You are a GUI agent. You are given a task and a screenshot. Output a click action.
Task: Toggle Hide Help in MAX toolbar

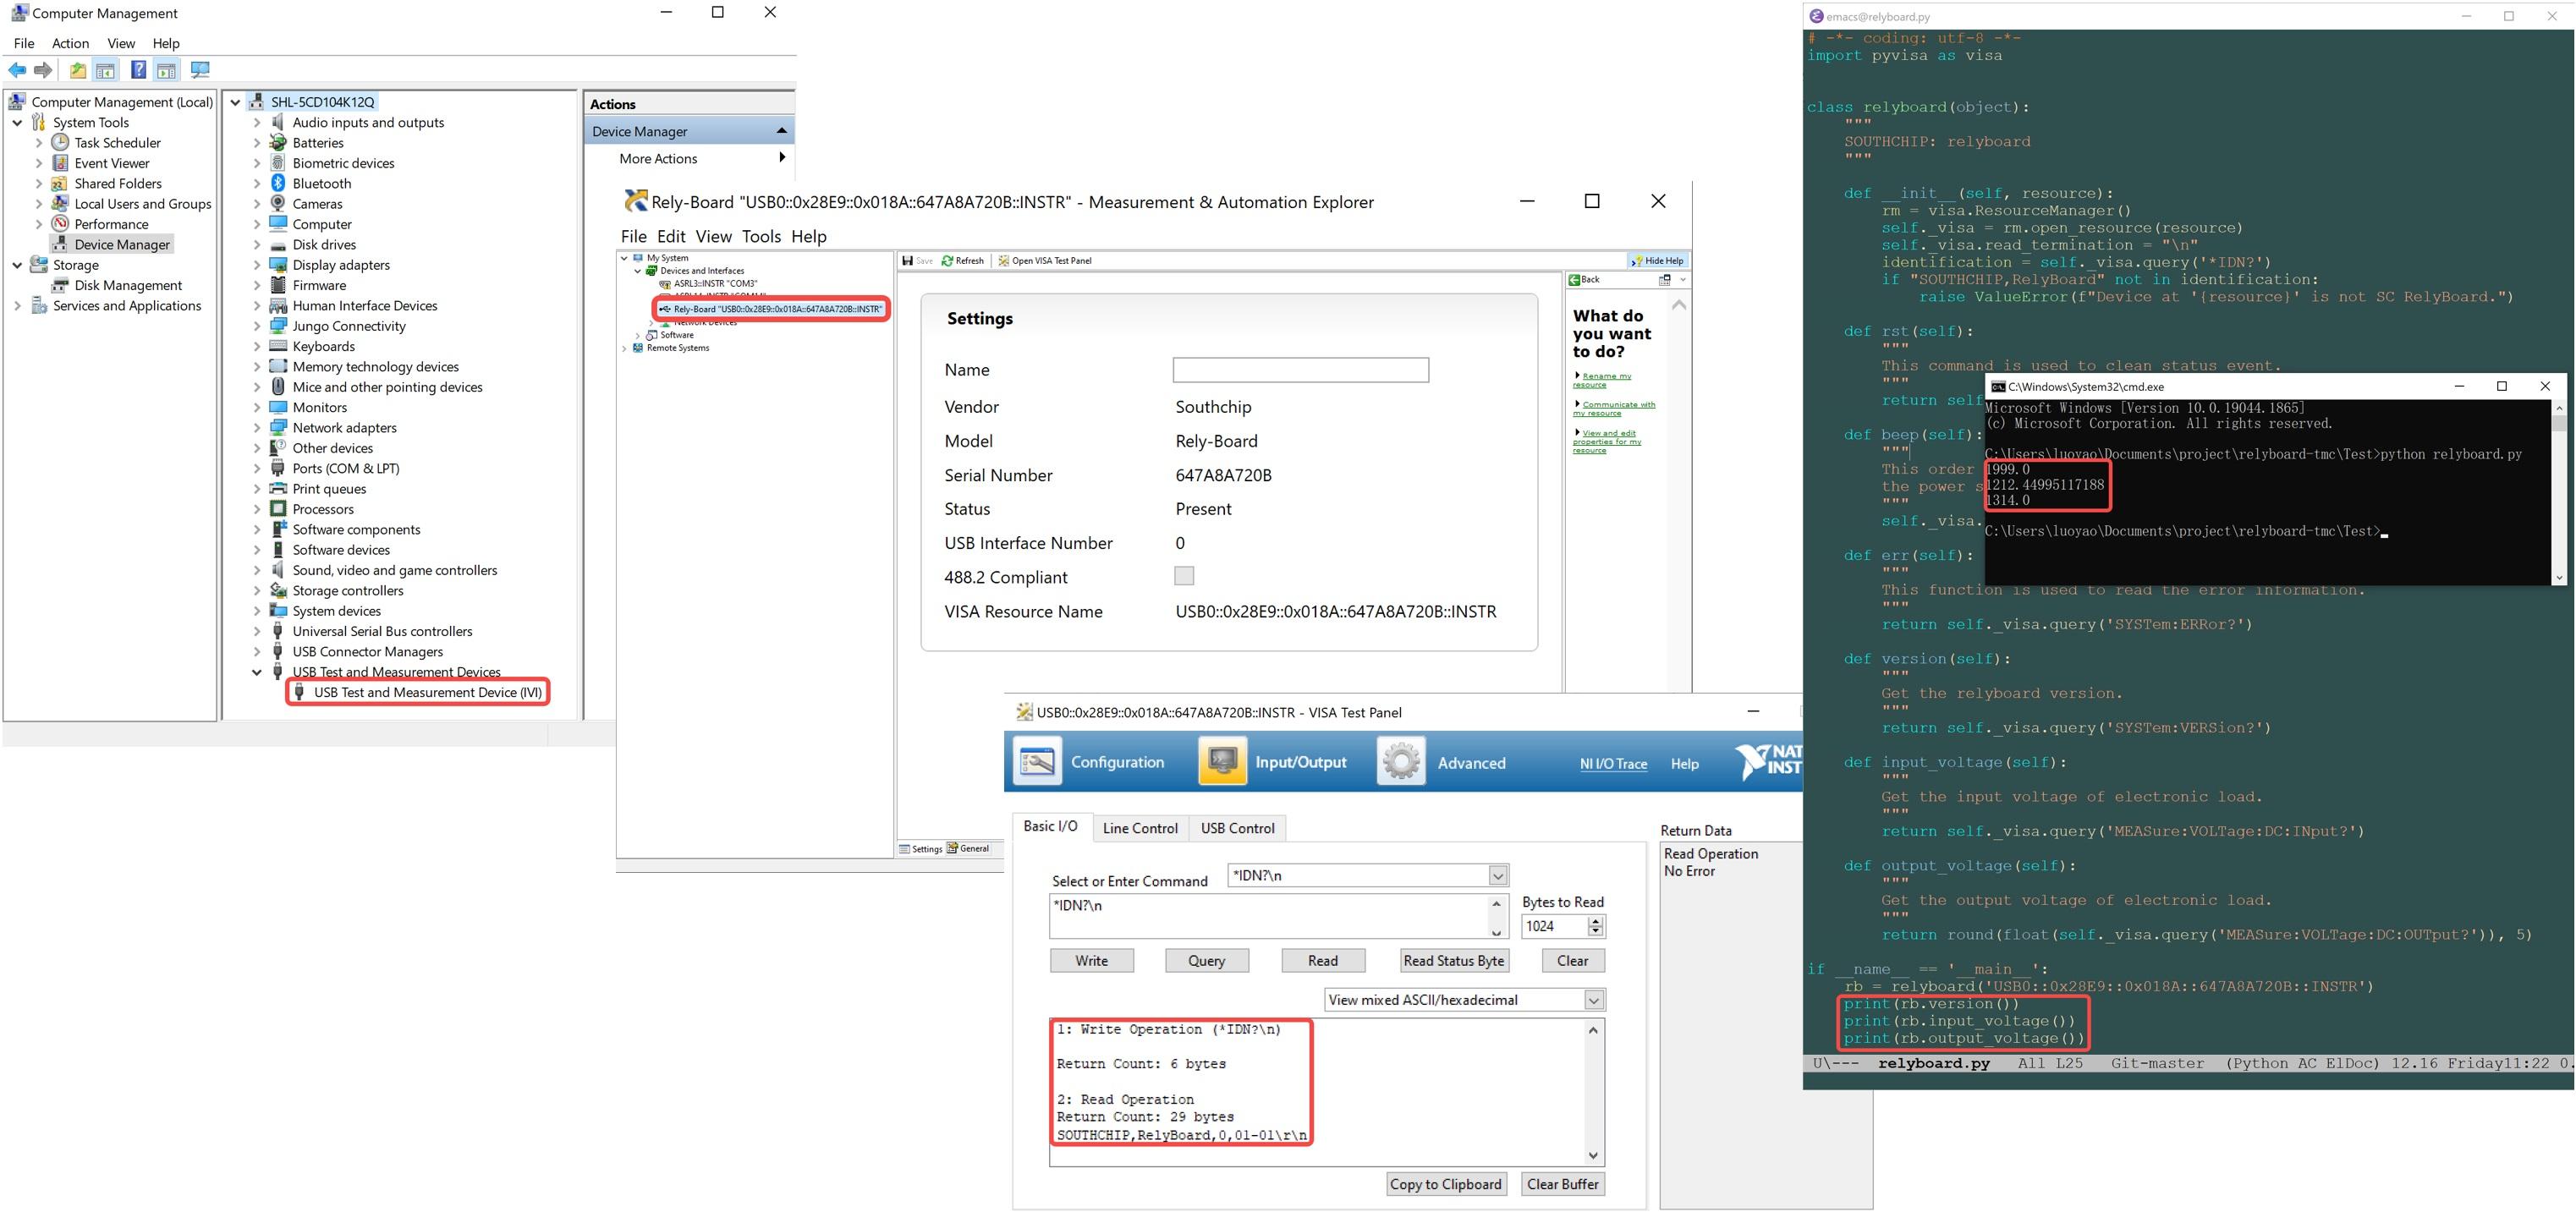coord(1657,261)
